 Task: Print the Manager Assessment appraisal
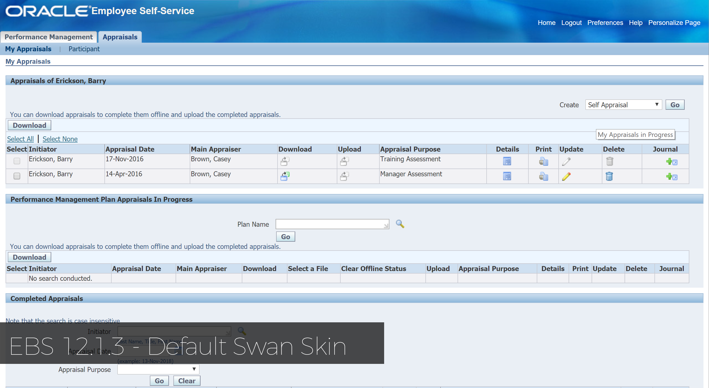tap(543, 176)
